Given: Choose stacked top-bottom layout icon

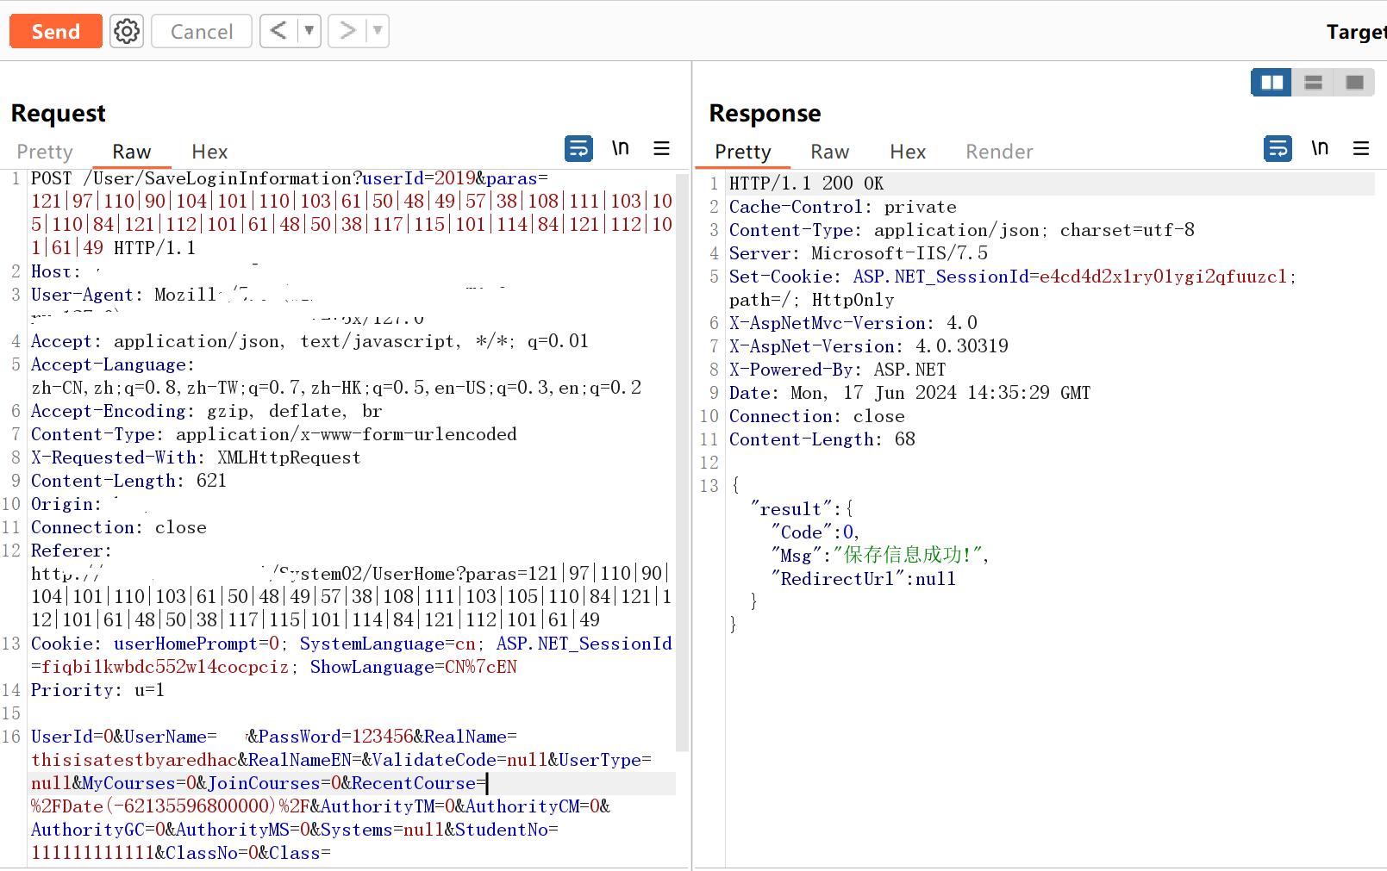Looking at the screenshot, I should [1313, 83].
